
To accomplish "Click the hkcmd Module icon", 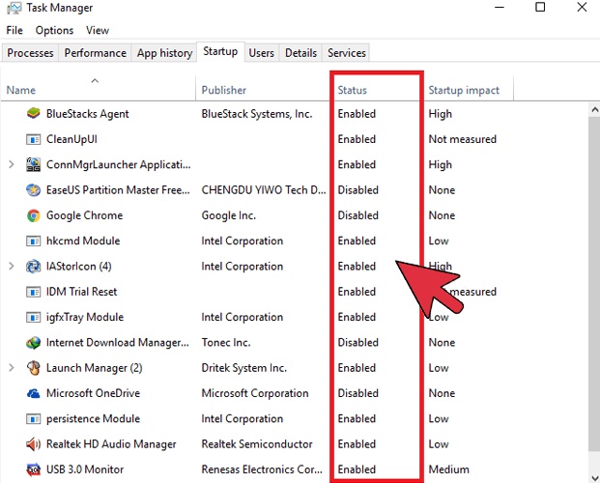I will [x=33, y=241].
